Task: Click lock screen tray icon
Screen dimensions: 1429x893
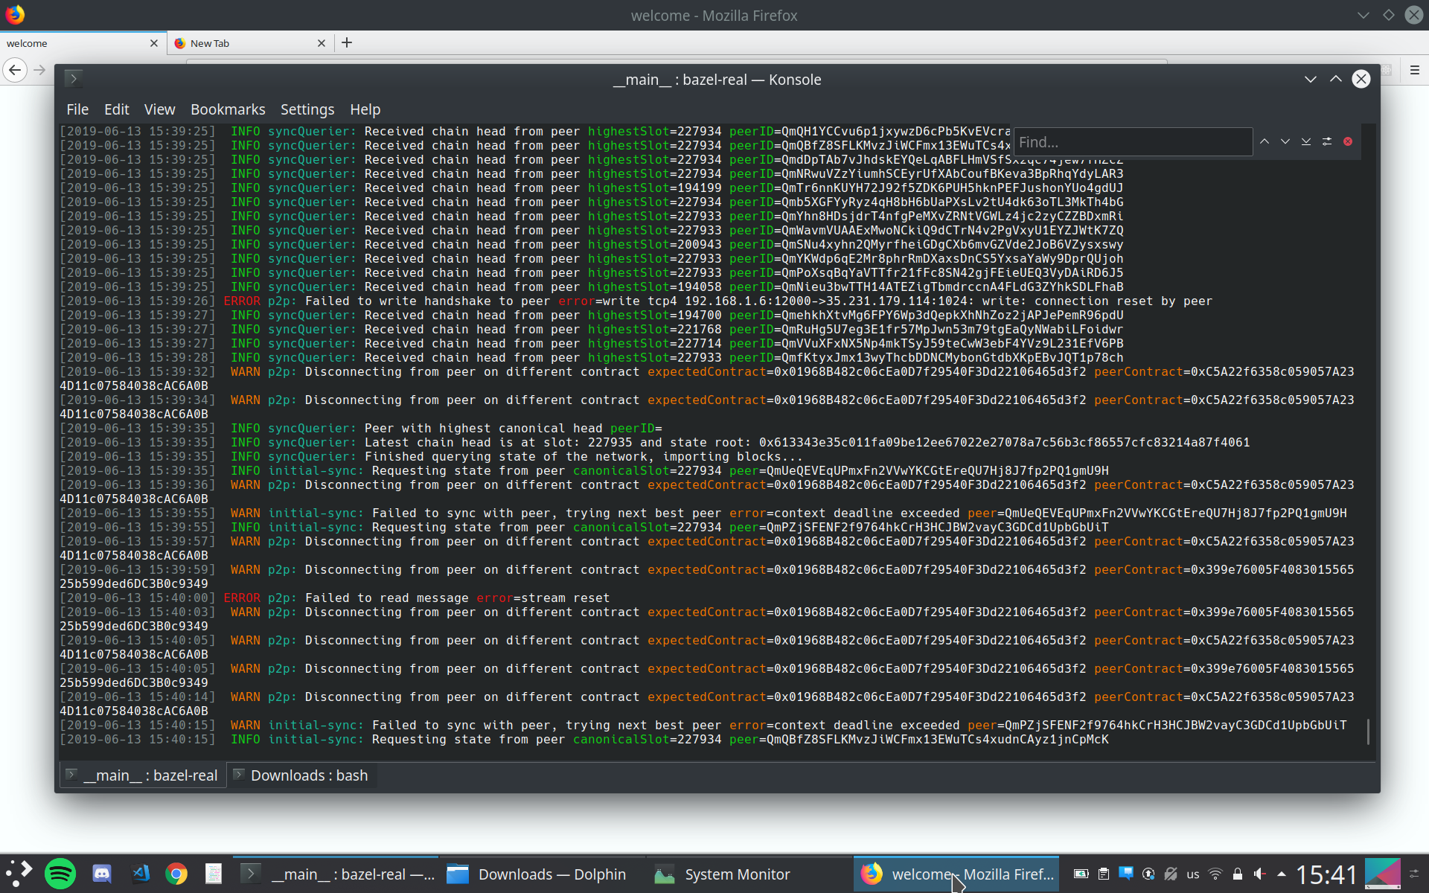Action: click(x=1237, y=874)
